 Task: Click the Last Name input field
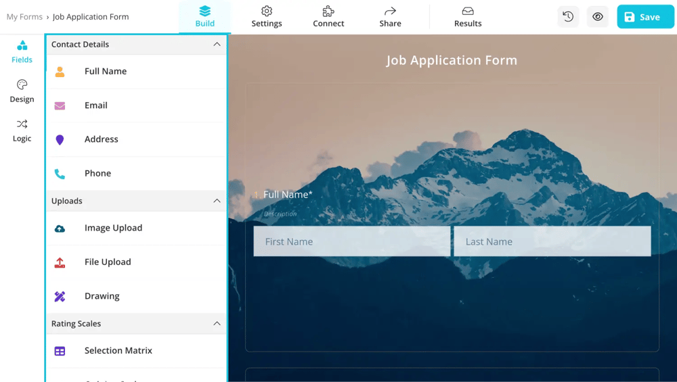(x=552, y=241)
